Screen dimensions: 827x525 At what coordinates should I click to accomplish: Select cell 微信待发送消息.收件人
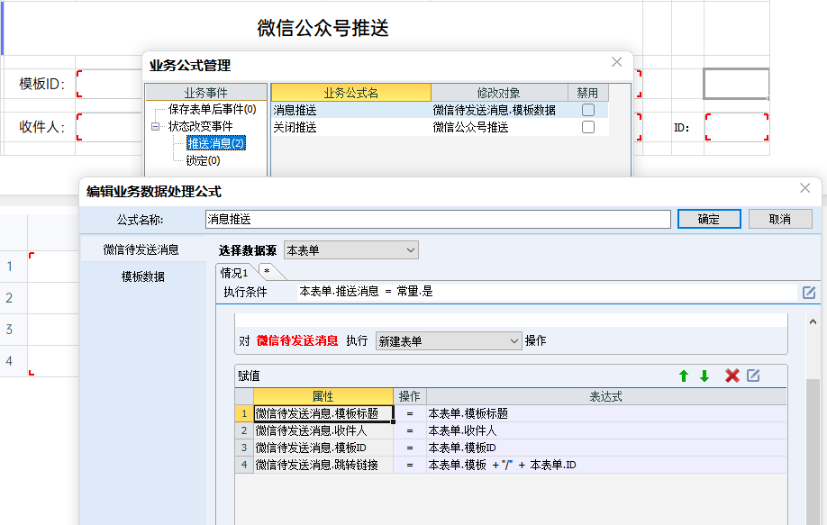pyautogui.click(x=323, y=430)
